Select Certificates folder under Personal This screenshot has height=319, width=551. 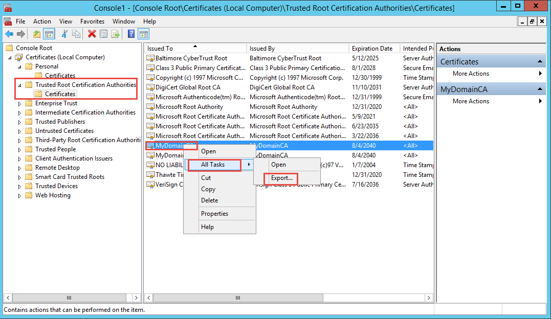[x=60, y=76]
